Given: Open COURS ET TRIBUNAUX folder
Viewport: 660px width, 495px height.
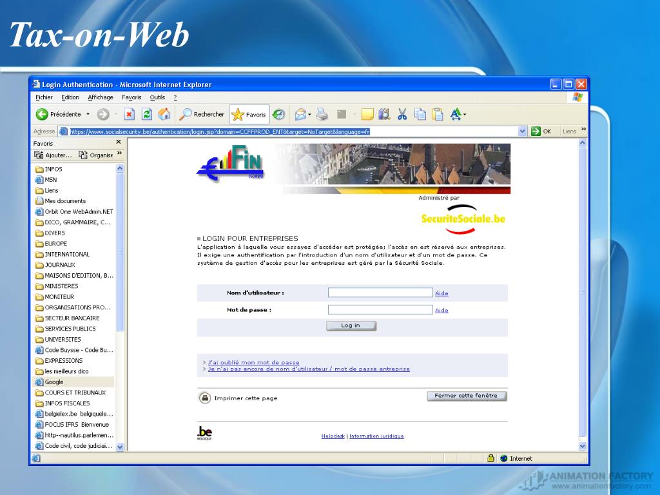Looking at the screenshot, I should pyautogui.click(x=71, y=393).
